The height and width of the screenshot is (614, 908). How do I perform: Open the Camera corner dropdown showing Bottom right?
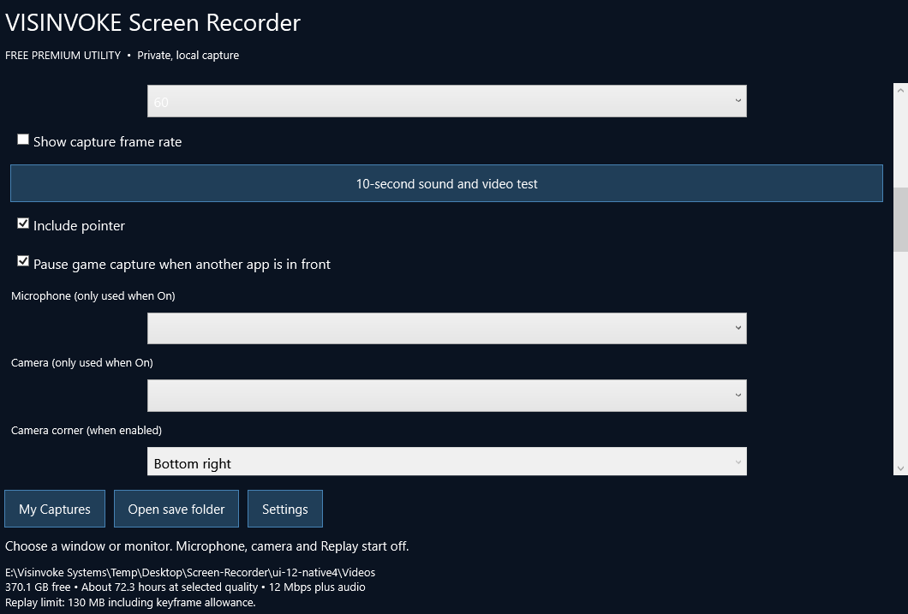pyautogui.click(x=446, y=462)
